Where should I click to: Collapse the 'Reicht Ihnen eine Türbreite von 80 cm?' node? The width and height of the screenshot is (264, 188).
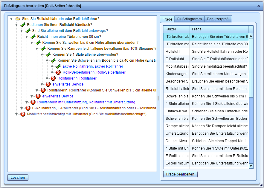coord(27,37)
